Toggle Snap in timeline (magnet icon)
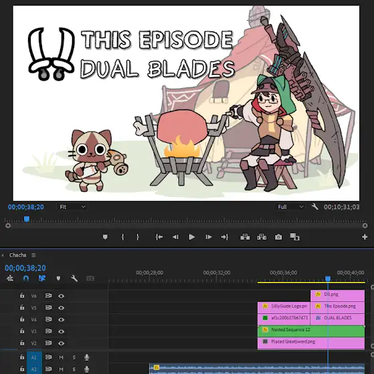Screen dimensions: 374x374 (x=26, y=278)
